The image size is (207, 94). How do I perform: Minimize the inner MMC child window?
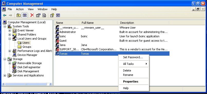coord(194,9)
